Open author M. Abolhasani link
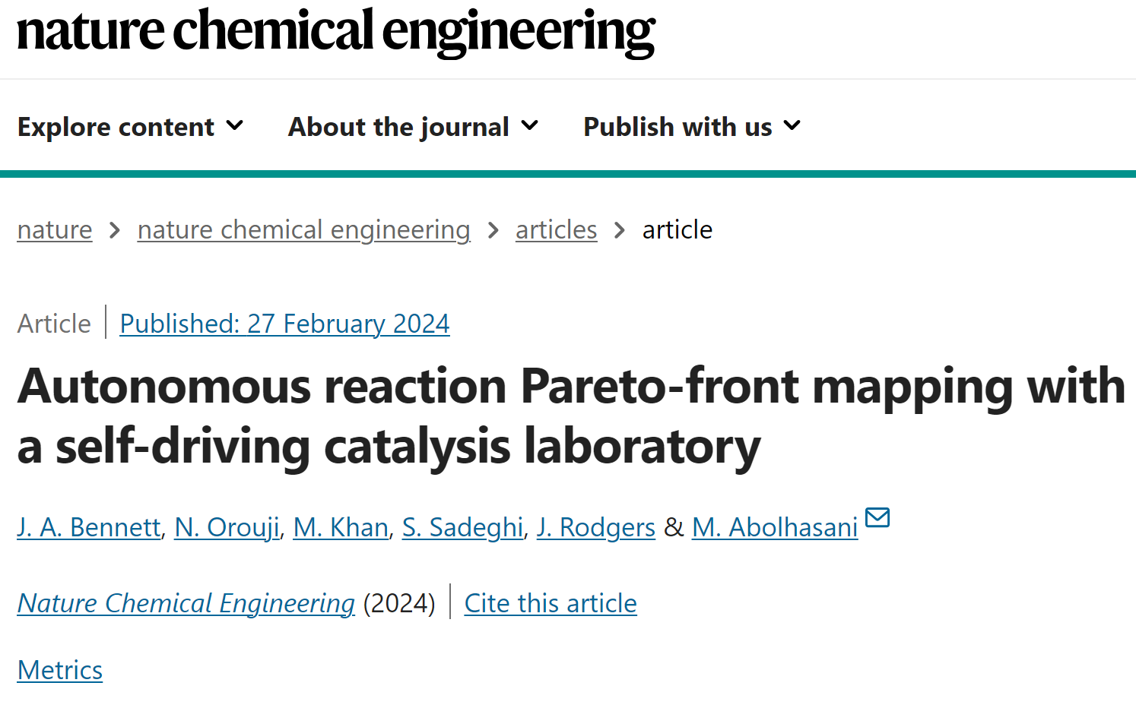1136x708 pixels. (775, 527)
